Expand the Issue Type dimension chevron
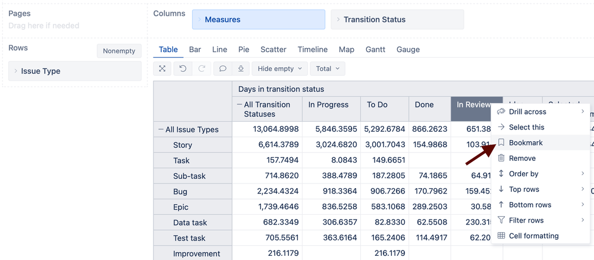 [16, 71]
